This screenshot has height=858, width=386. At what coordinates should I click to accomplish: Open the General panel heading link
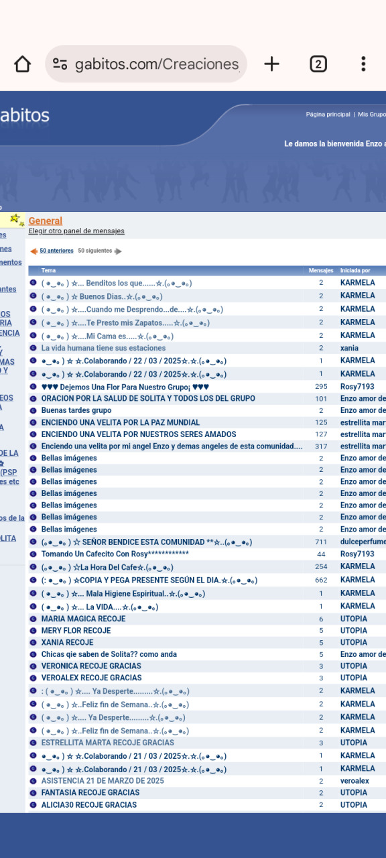pyautogui.click(x=45, y=221)
